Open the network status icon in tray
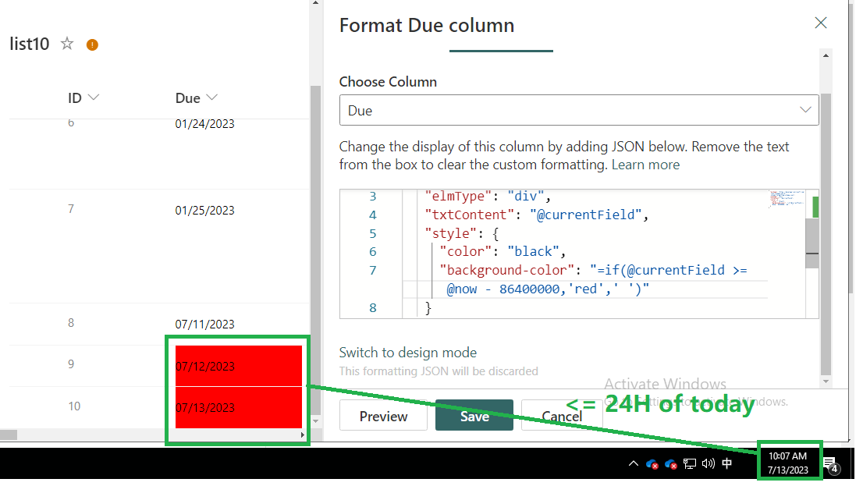 [x=689, y=463]
